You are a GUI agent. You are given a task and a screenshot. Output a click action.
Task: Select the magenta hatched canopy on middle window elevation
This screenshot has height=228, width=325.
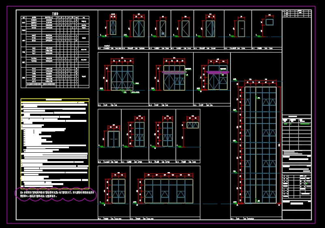click(x=174, y=72)
